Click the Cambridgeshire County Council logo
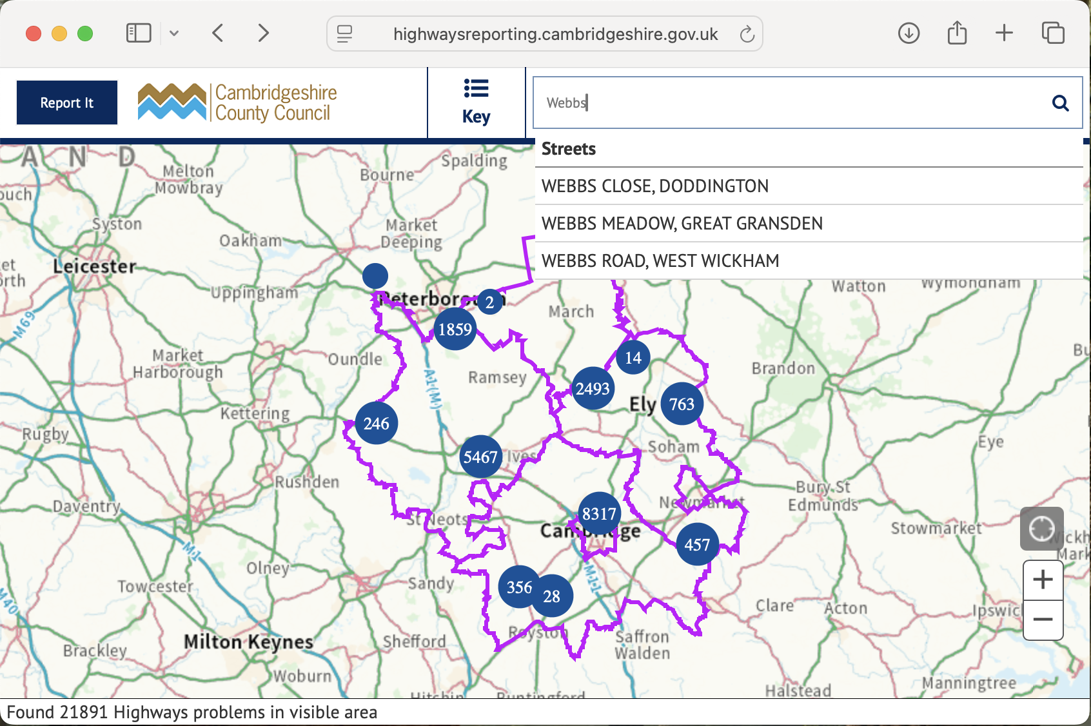This screenshot has height=726, width=1091. (x=237, y=103)
